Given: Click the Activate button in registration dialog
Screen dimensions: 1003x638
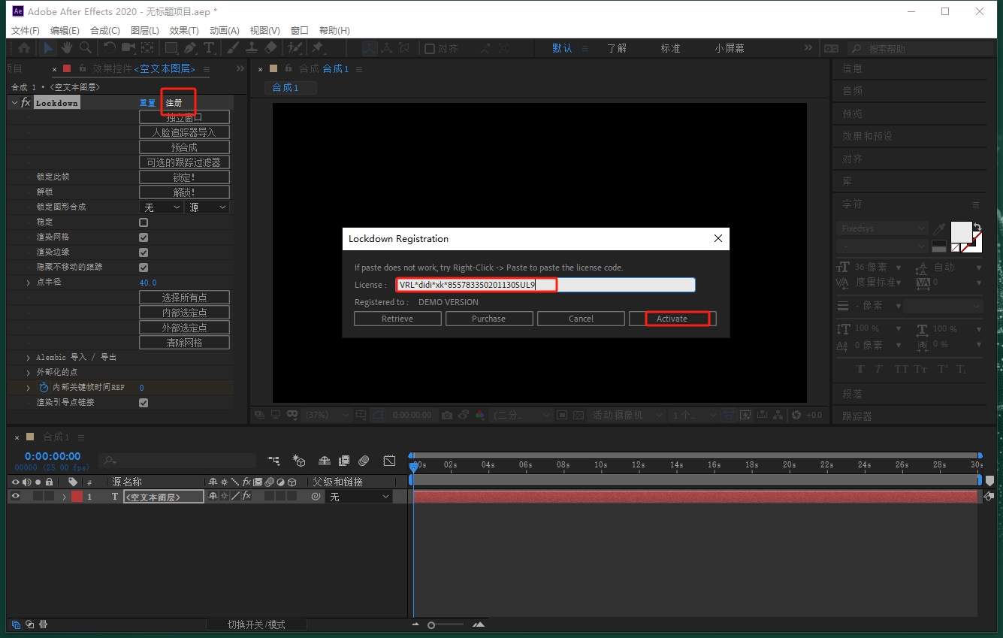Looking at the screenshot, I should (672, 319).
